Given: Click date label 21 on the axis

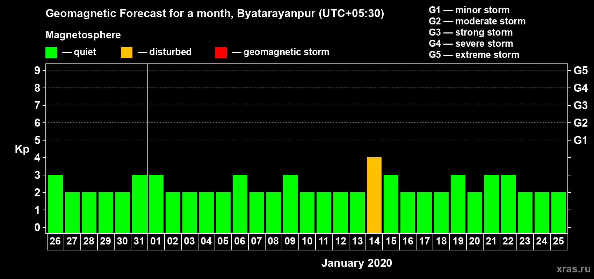Looking at the screenshot, I should point(491,241).
